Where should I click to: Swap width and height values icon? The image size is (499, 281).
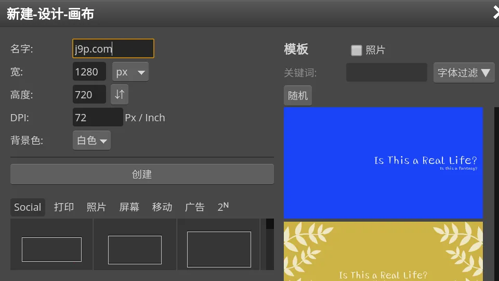click(120, 94)
